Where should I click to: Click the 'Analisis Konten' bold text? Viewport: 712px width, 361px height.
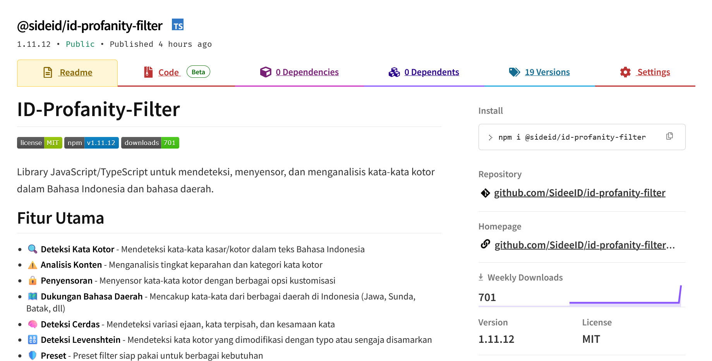tap(71, 265)
